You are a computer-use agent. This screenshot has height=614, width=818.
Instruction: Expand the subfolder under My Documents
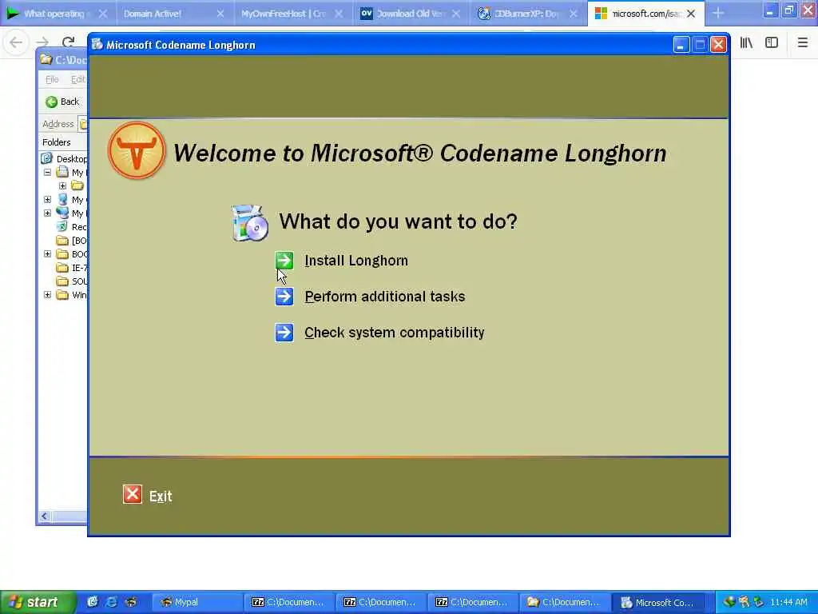62,185
